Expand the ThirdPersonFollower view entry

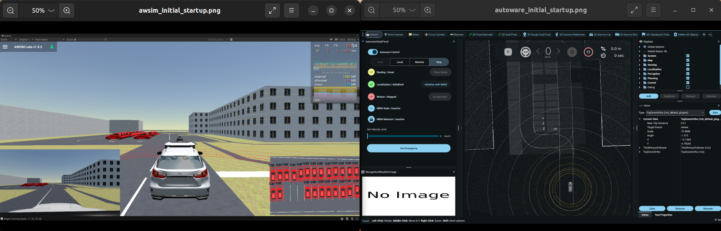click(x=640, y=148)
